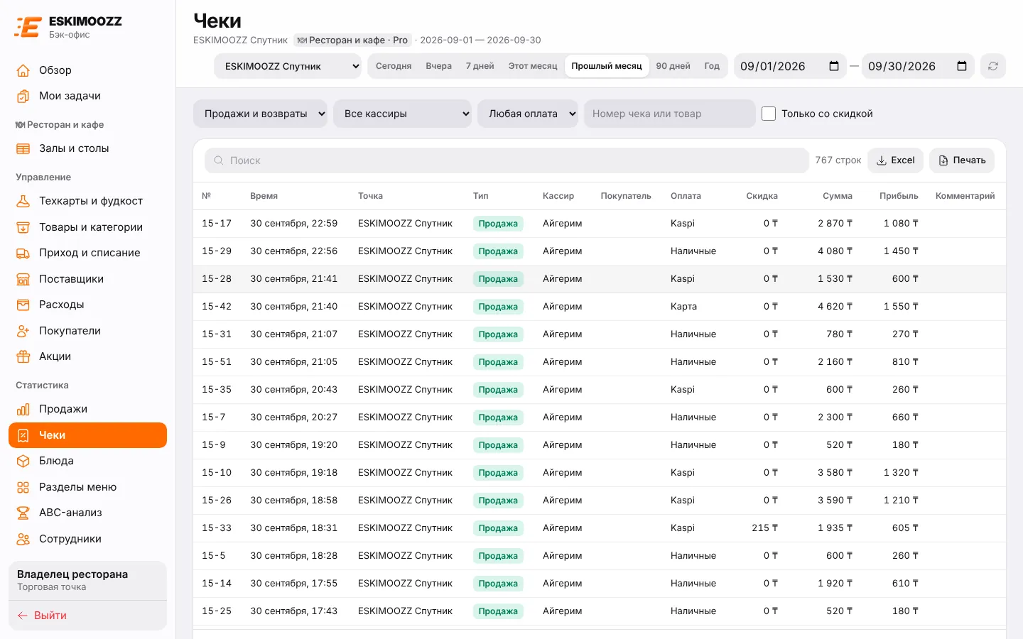Click the Покупатели person icon
This screenshot has width=1023, height=639.
[x=23, y=331]
